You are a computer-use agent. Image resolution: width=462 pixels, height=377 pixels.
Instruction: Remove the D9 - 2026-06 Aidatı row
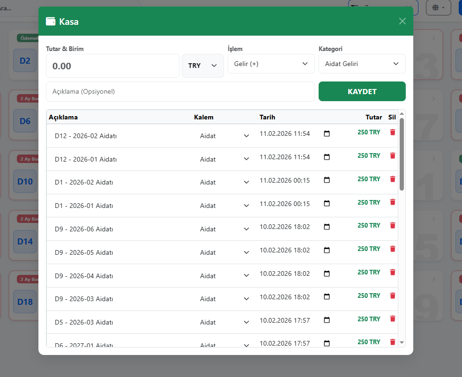393,226
